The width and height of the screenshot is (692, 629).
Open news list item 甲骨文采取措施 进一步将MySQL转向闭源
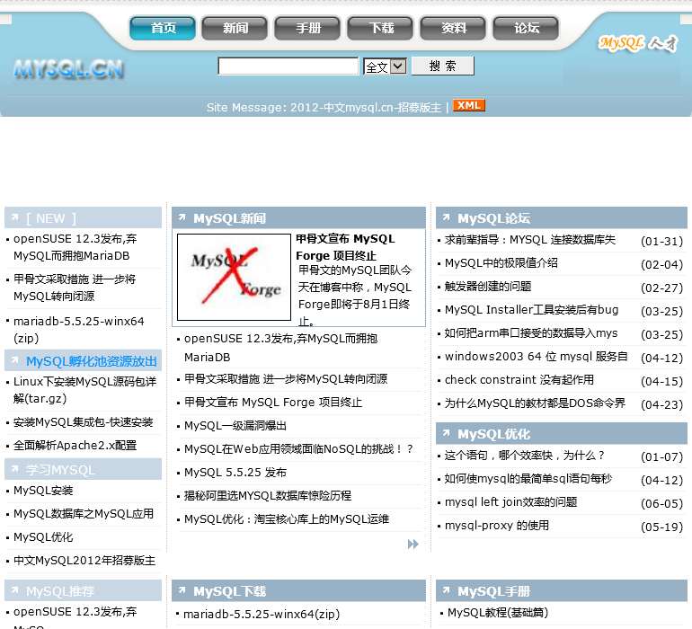coord(286,378)
